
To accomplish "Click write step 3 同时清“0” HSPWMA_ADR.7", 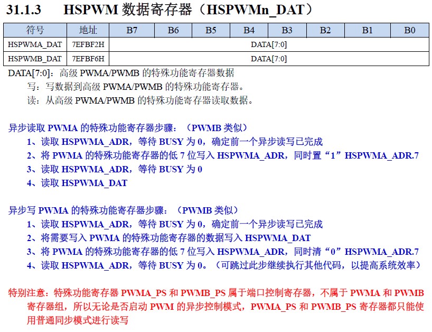I will click(223, 252).
